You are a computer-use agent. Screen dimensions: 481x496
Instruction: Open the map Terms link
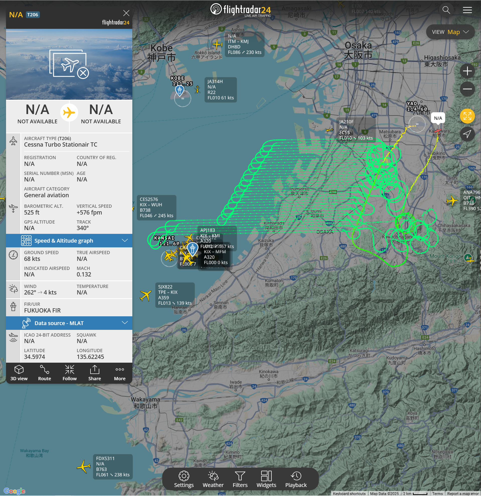point(437,493)
